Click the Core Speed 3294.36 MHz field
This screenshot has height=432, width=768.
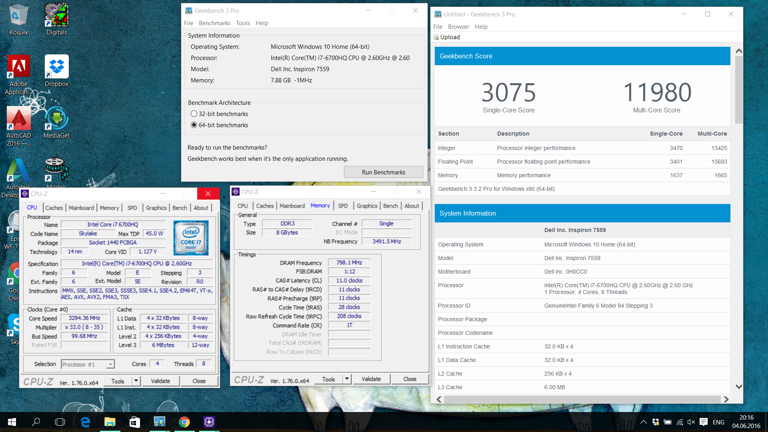click(x=84, y=318)
